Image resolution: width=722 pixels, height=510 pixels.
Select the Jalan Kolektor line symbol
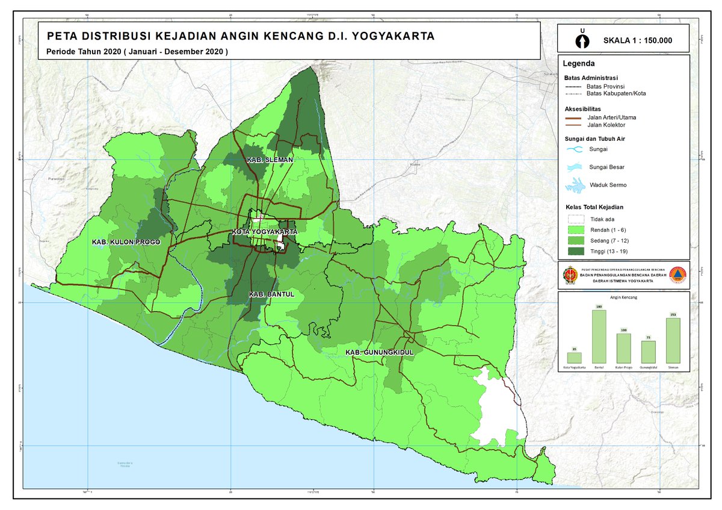click(x=572, y=126)
